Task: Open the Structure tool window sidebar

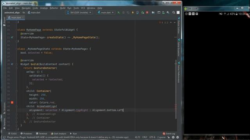Action: click(4, 108)
